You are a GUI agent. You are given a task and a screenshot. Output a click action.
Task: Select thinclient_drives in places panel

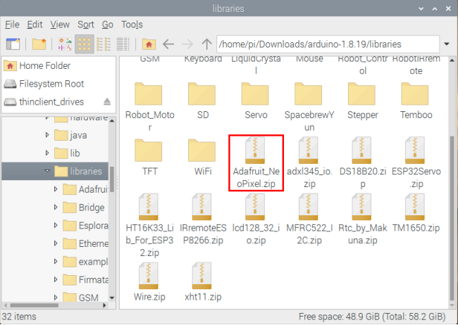[x=51, y=102]
